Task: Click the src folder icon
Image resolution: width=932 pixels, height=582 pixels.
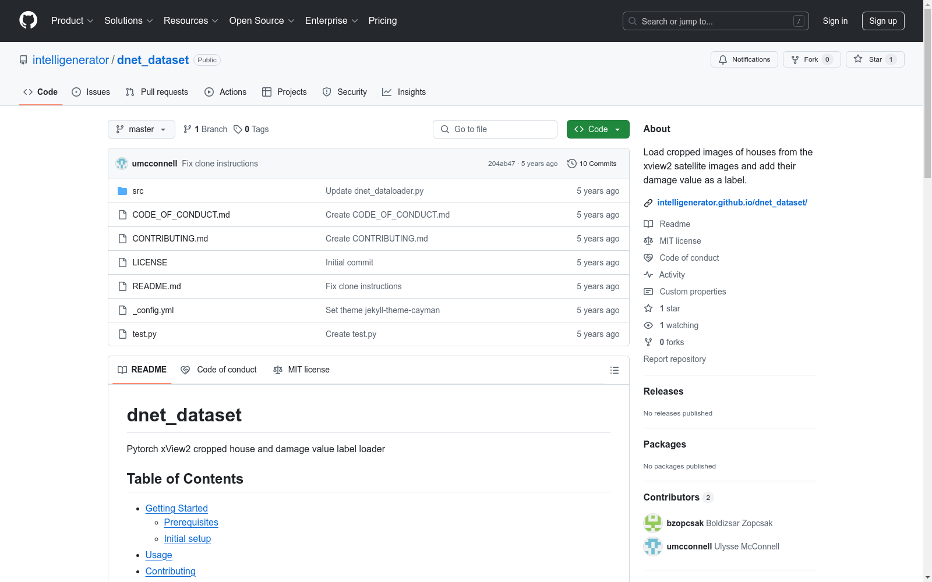Action: pos(122,191)
